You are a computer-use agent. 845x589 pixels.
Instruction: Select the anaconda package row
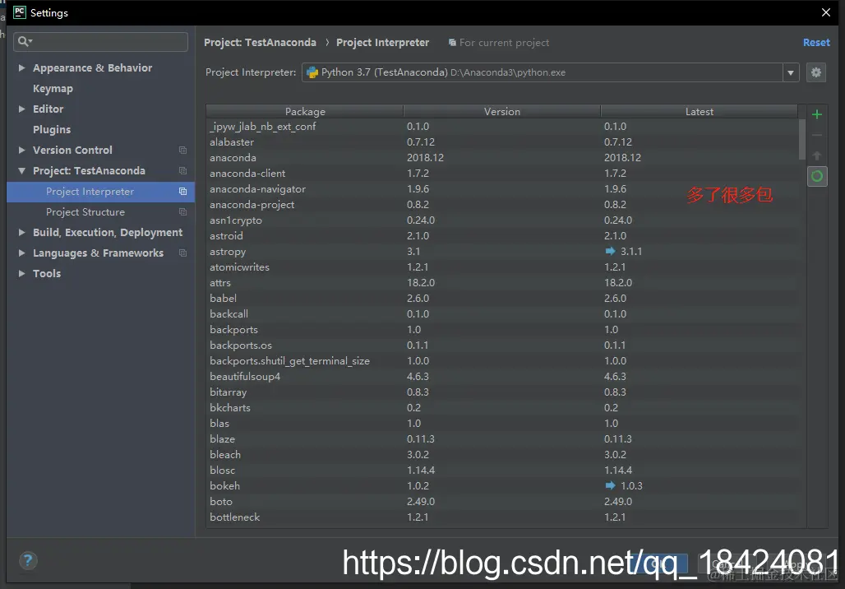502,157
